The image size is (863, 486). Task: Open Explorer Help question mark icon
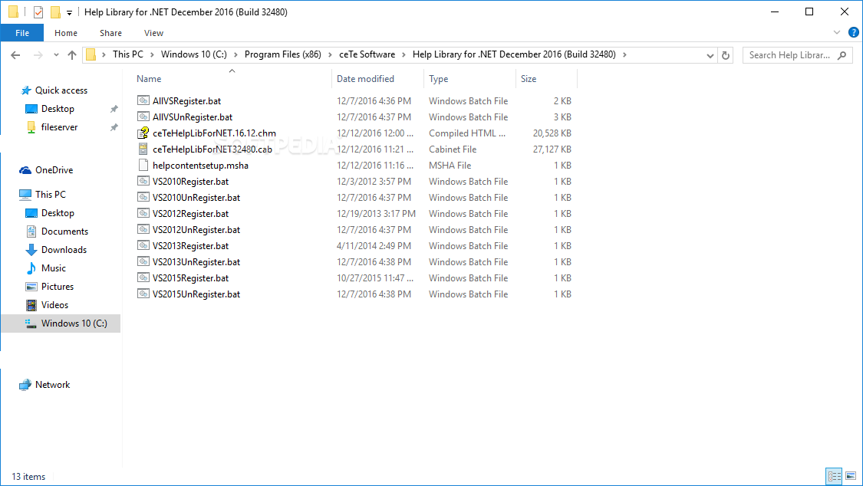pos(853,32)
